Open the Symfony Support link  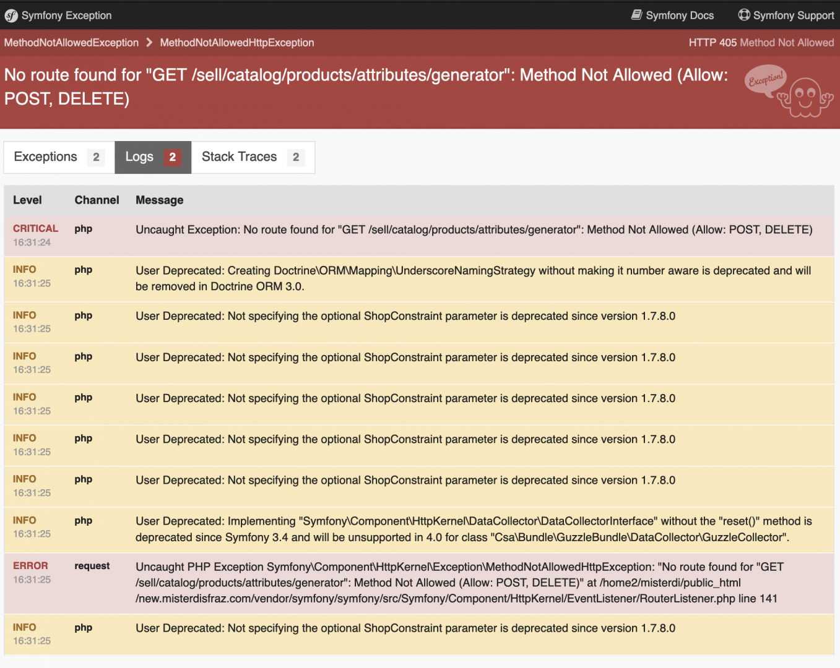(786, 15)
